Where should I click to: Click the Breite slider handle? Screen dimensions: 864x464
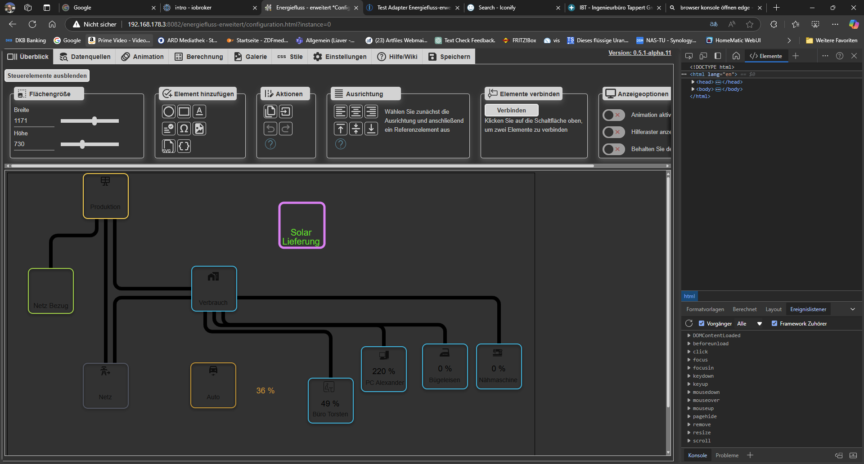click(x=94, y=121)
